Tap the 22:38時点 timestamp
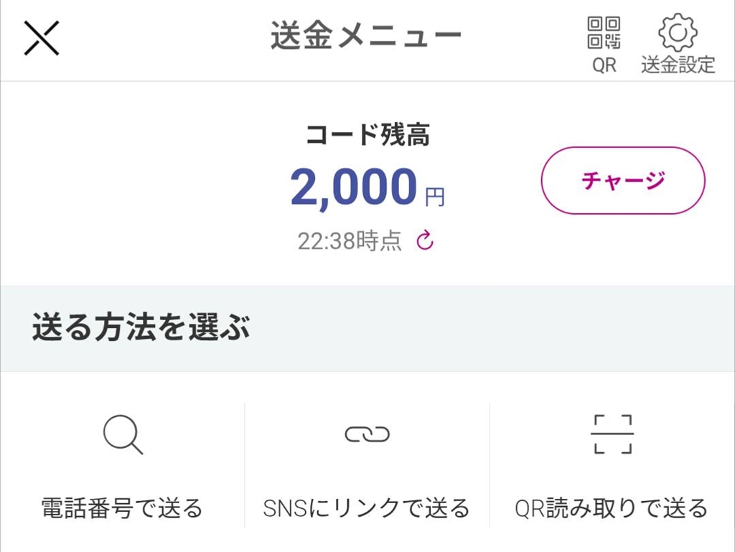The height and width of the screenshot is (552, 735). 350,241
